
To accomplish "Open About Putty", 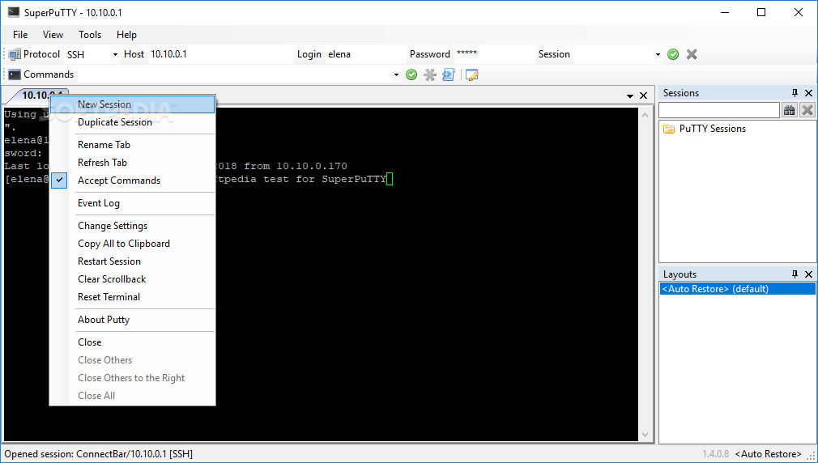I will (133, 320).
